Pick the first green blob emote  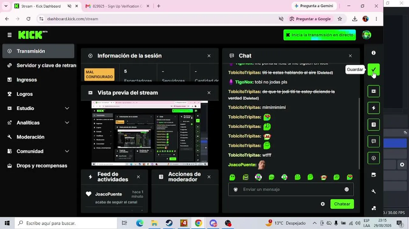232,177
